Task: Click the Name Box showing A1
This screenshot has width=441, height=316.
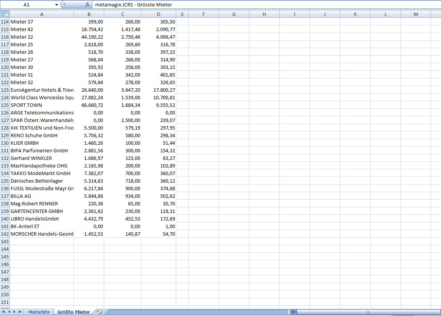Action: [x=27, y=5]
